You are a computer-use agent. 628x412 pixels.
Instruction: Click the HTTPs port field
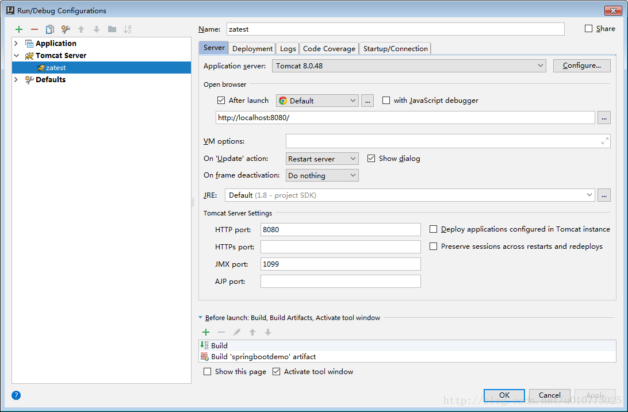tap(340, 247)
